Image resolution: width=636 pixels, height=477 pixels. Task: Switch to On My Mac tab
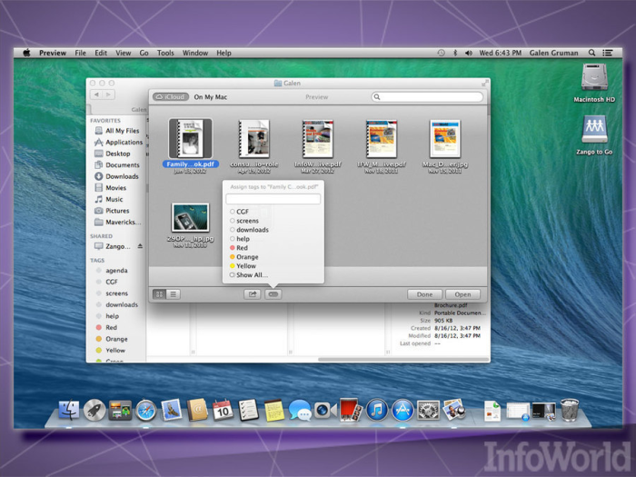[211, 97]
